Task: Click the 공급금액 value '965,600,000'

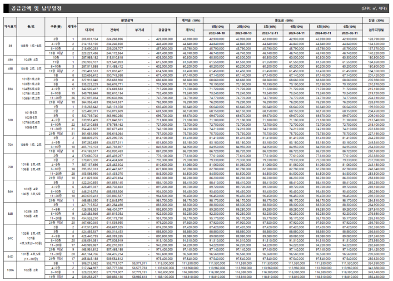Action: [164, 254]
